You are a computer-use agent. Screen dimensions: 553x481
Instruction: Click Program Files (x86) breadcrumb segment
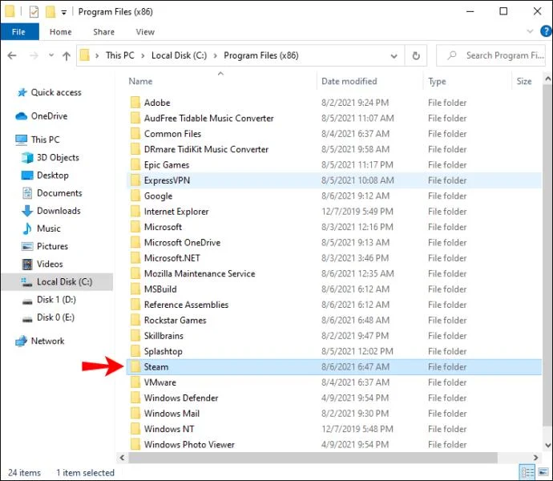(261, 55)
